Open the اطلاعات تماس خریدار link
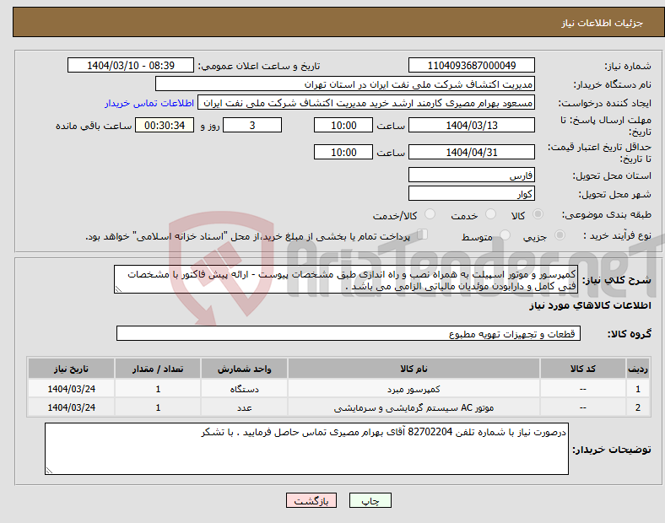 (149, 103)
